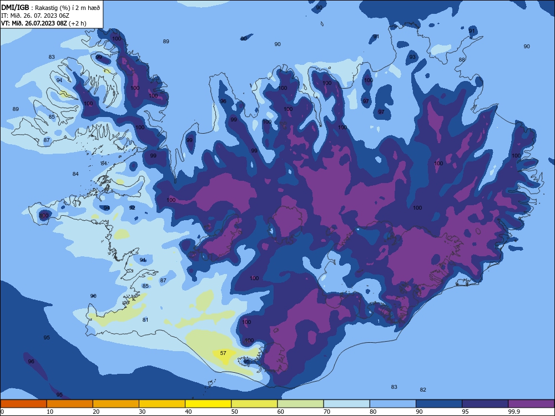Click the 70–80 pale blue legend swatch

pos(346,404)
